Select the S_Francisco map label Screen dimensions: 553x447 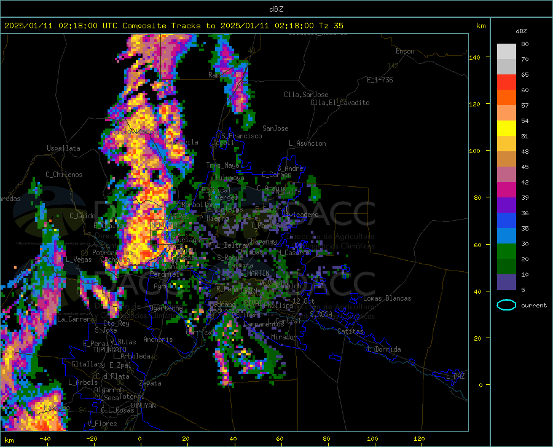241,136
